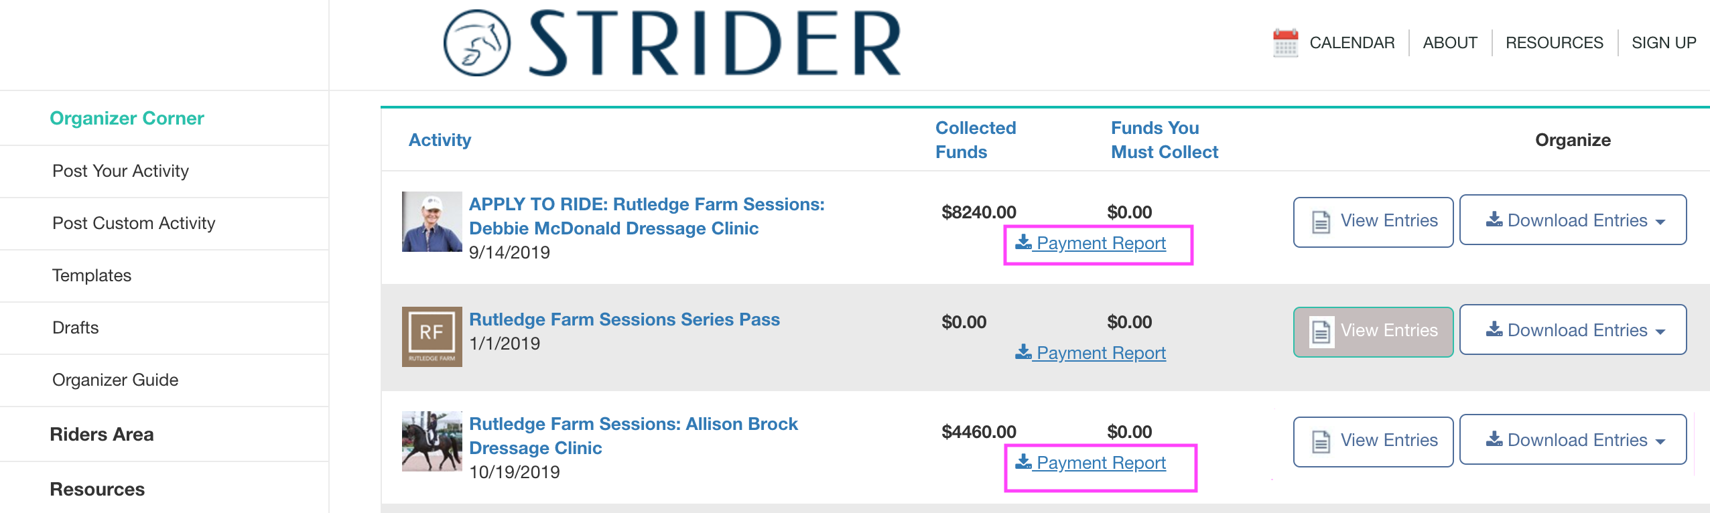Sort by Collected Funds column header

coord(975,139)
